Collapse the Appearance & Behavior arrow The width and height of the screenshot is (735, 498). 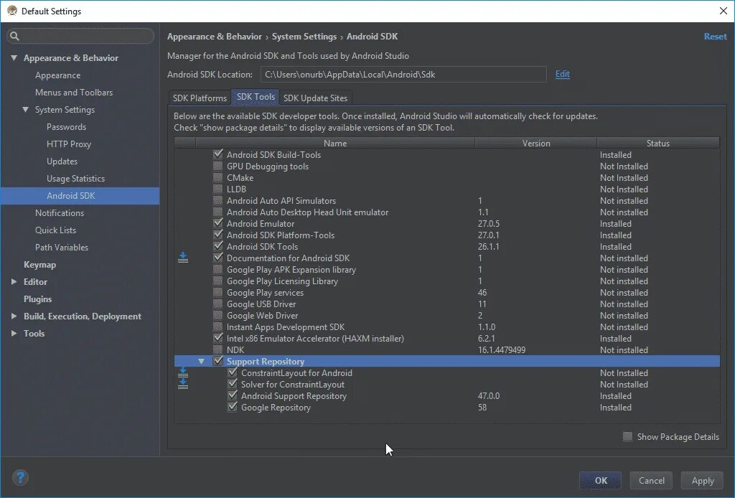(x=14, y=57)
